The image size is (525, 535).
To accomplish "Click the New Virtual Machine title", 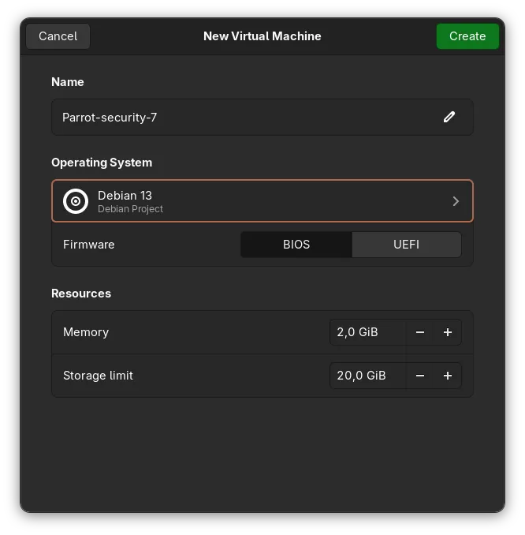I will tap(262, 36).
